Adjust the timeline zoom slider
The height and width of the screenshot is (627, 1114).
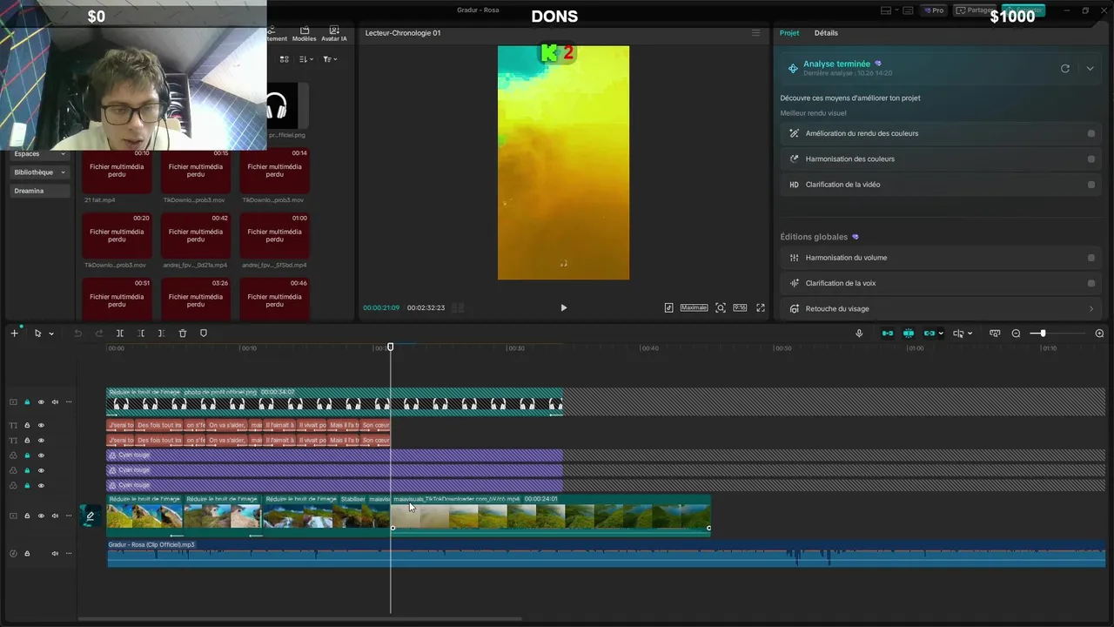pyautogui.click(x=1043, y=334)
